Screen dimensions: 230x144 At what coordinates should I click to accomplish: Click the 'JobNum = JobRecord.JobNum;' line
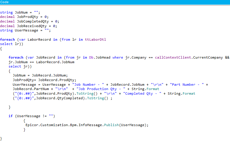[x=40, y=75]
